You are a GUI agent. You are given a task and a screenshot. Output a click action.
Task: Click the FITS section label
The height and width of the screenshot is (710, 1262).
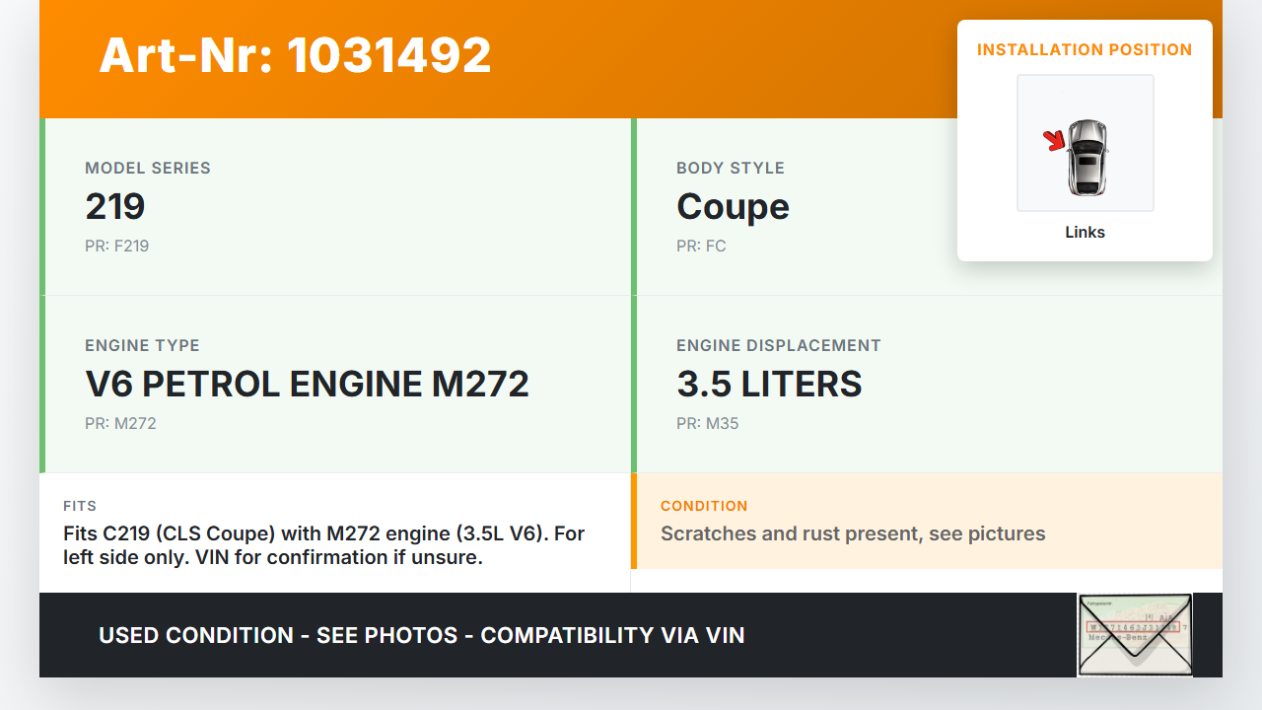pos(80,506)
